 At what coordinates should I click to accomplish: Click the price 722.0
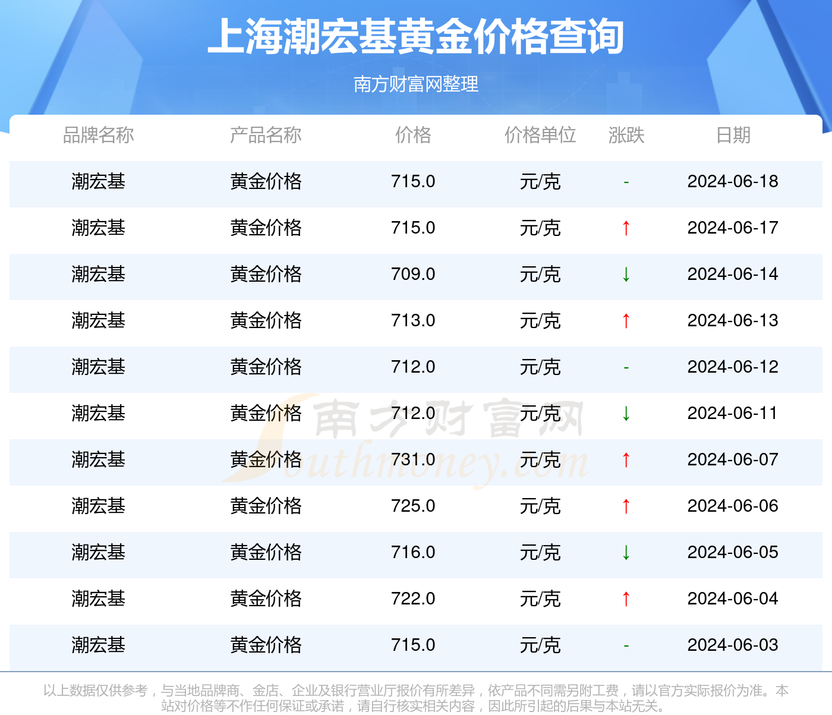(x=413, y=599)
